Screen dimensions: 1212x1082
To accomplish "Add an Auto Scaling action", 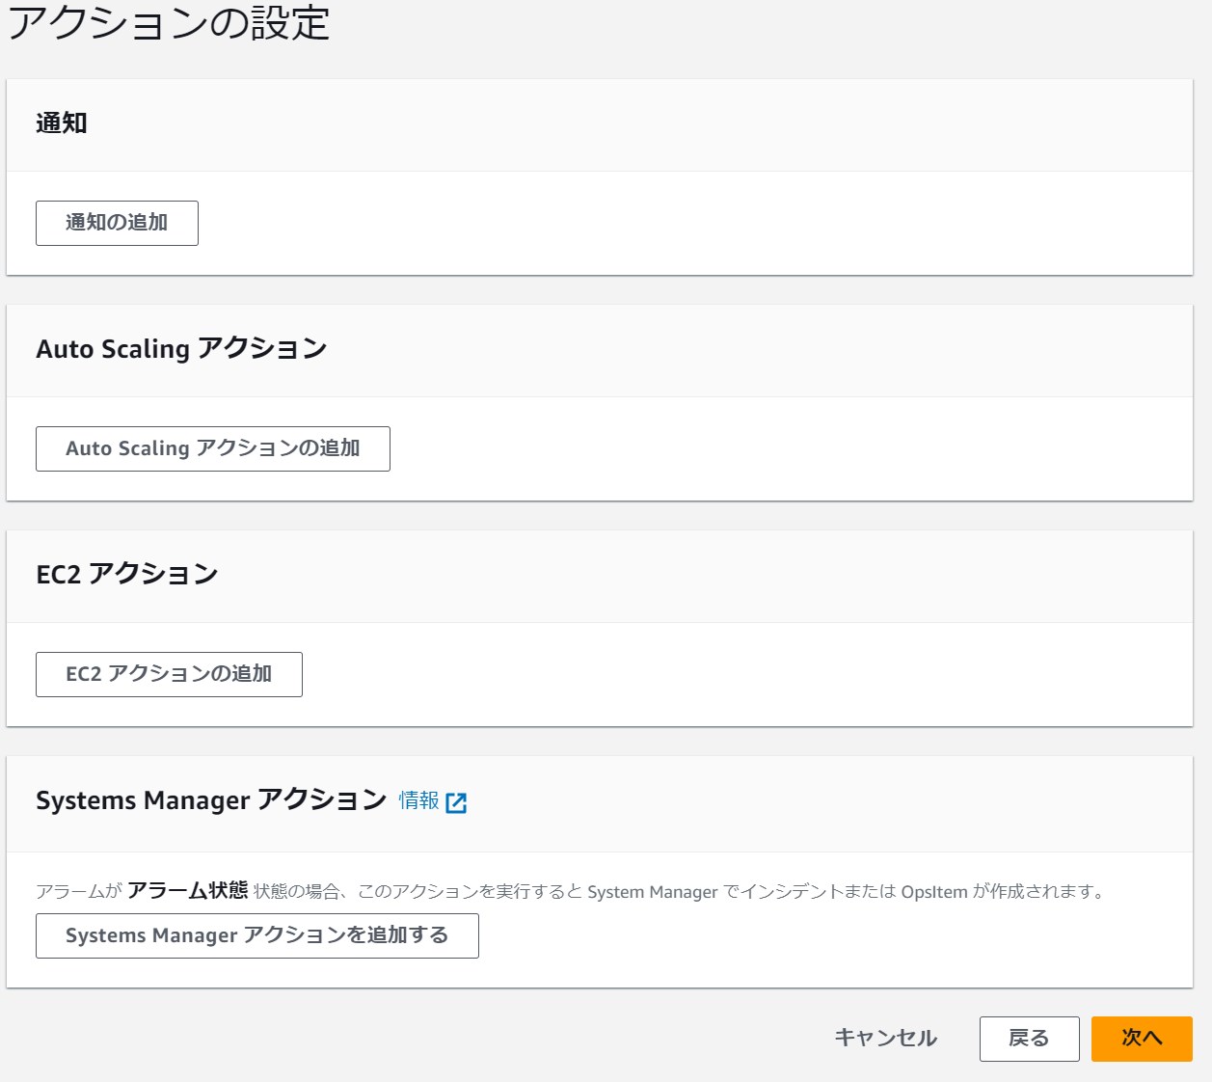I will pos(212,447).
